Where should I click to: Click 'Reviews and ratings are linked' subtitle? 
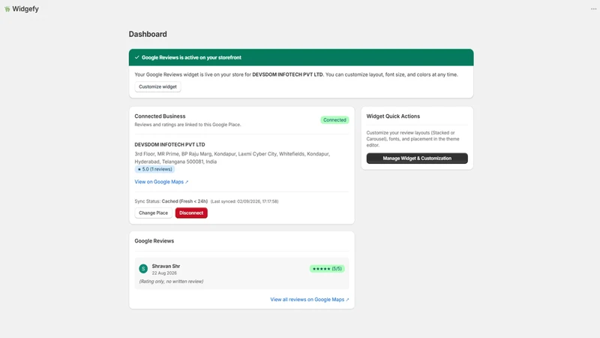[187, 125]
